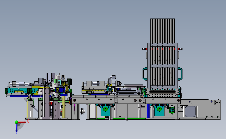Click the blue Z axis arrow of the triad

coord(16,128)
